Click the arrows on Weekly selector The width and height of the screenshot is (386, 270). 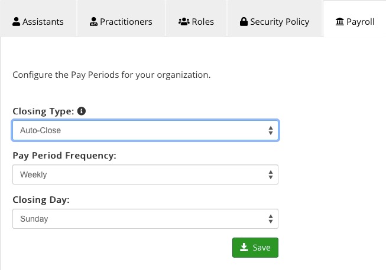(271, 174)
